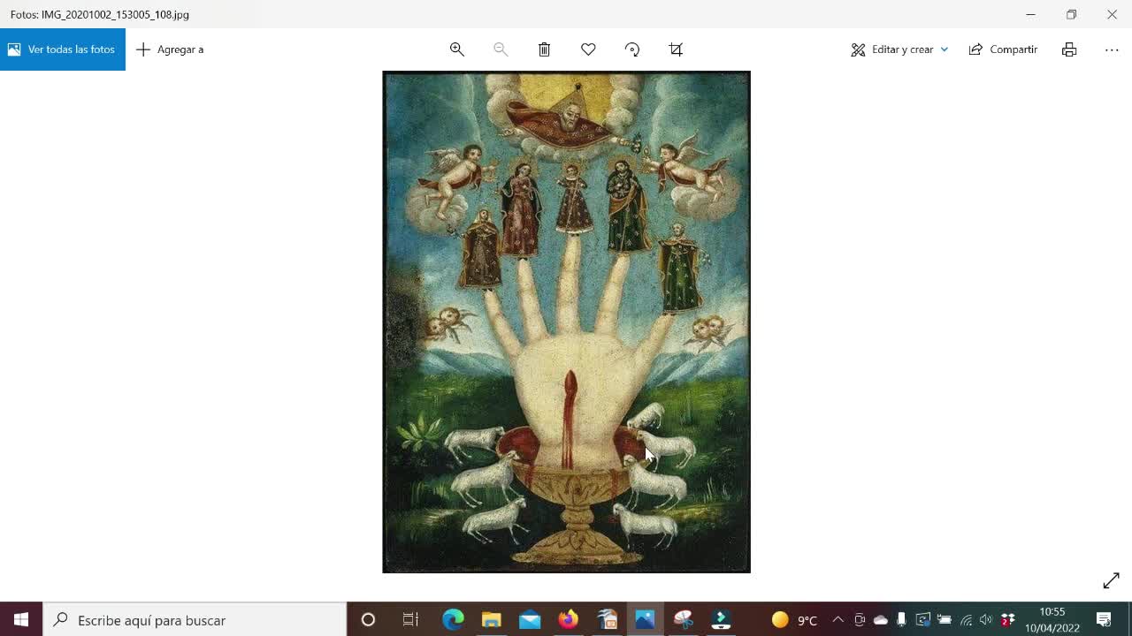This screenshot has height=636, width=1132.
Task: Rotate the photo
Action: (x=632, y=49)
